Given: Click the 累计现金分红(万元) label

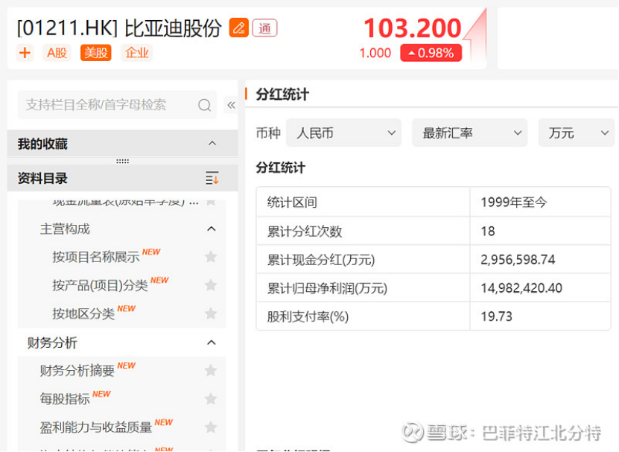Looking at the screenshot, I should point(321,260).
